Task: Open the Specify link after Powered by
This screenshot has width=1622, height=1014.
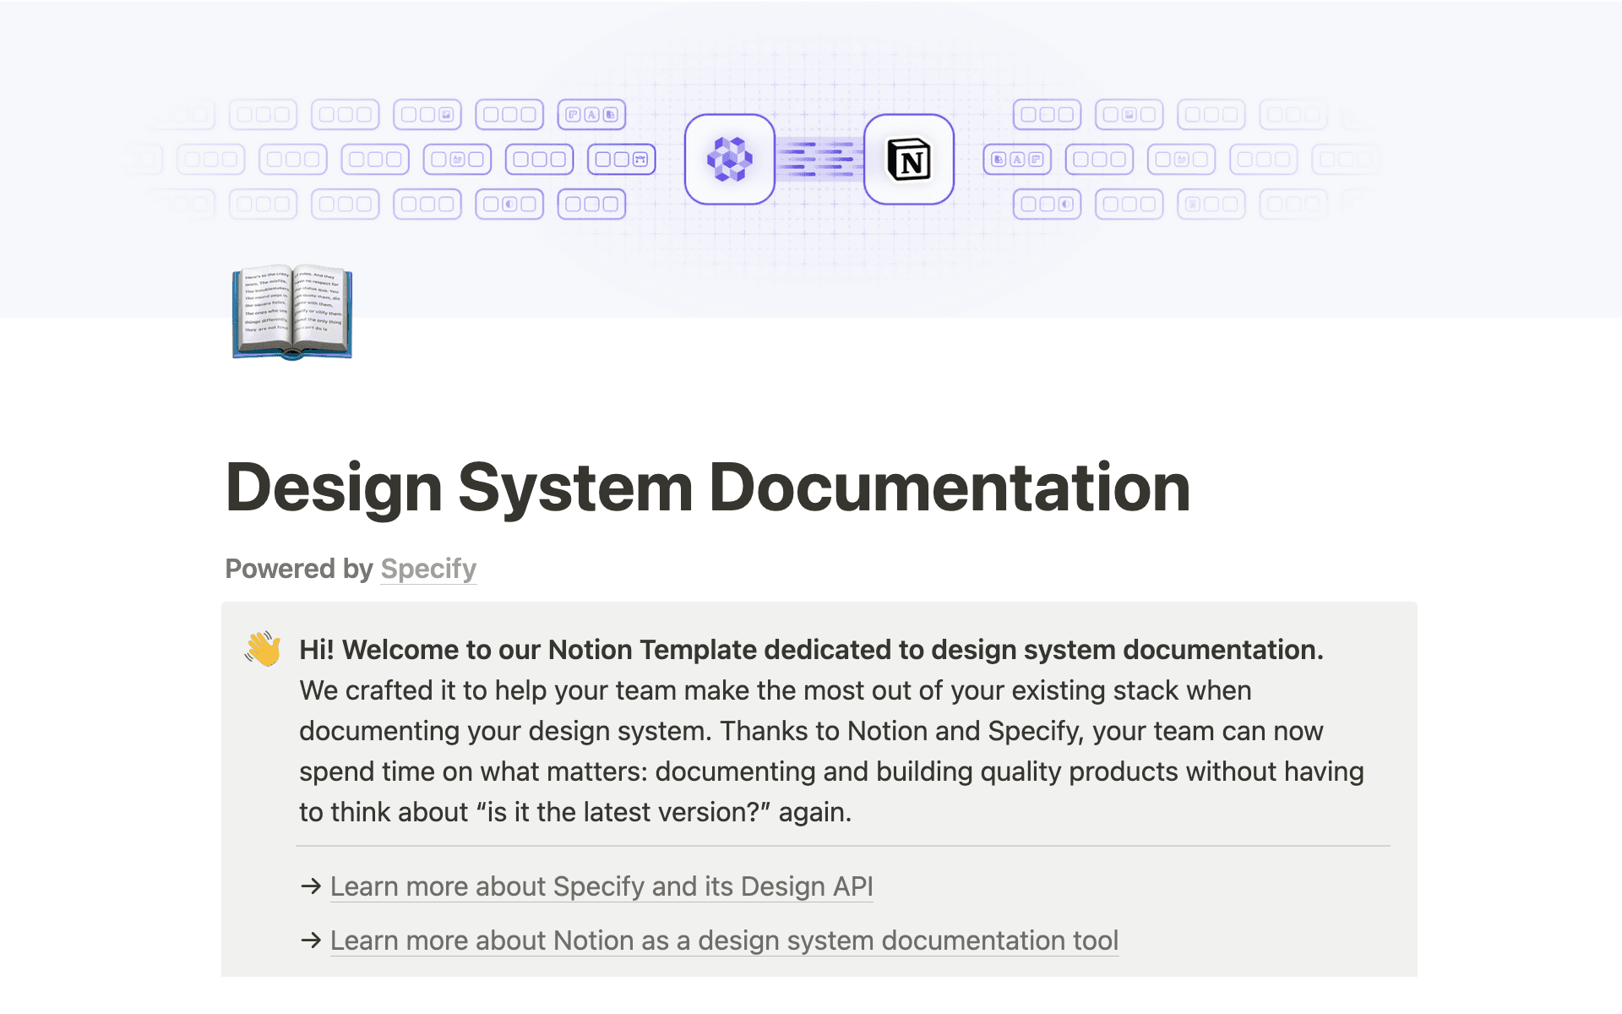Action: (428, 569)
